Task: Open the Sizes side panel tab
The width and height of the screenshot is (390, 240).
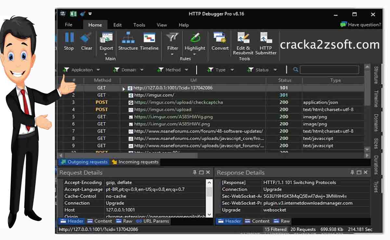Action: coord(376,143)
